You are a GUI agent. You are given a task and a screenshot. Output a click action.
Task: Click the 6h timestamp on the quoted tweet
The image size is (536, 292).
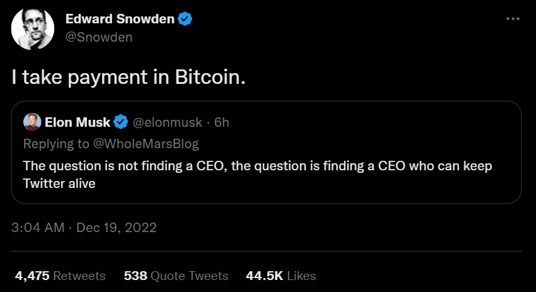222,122
